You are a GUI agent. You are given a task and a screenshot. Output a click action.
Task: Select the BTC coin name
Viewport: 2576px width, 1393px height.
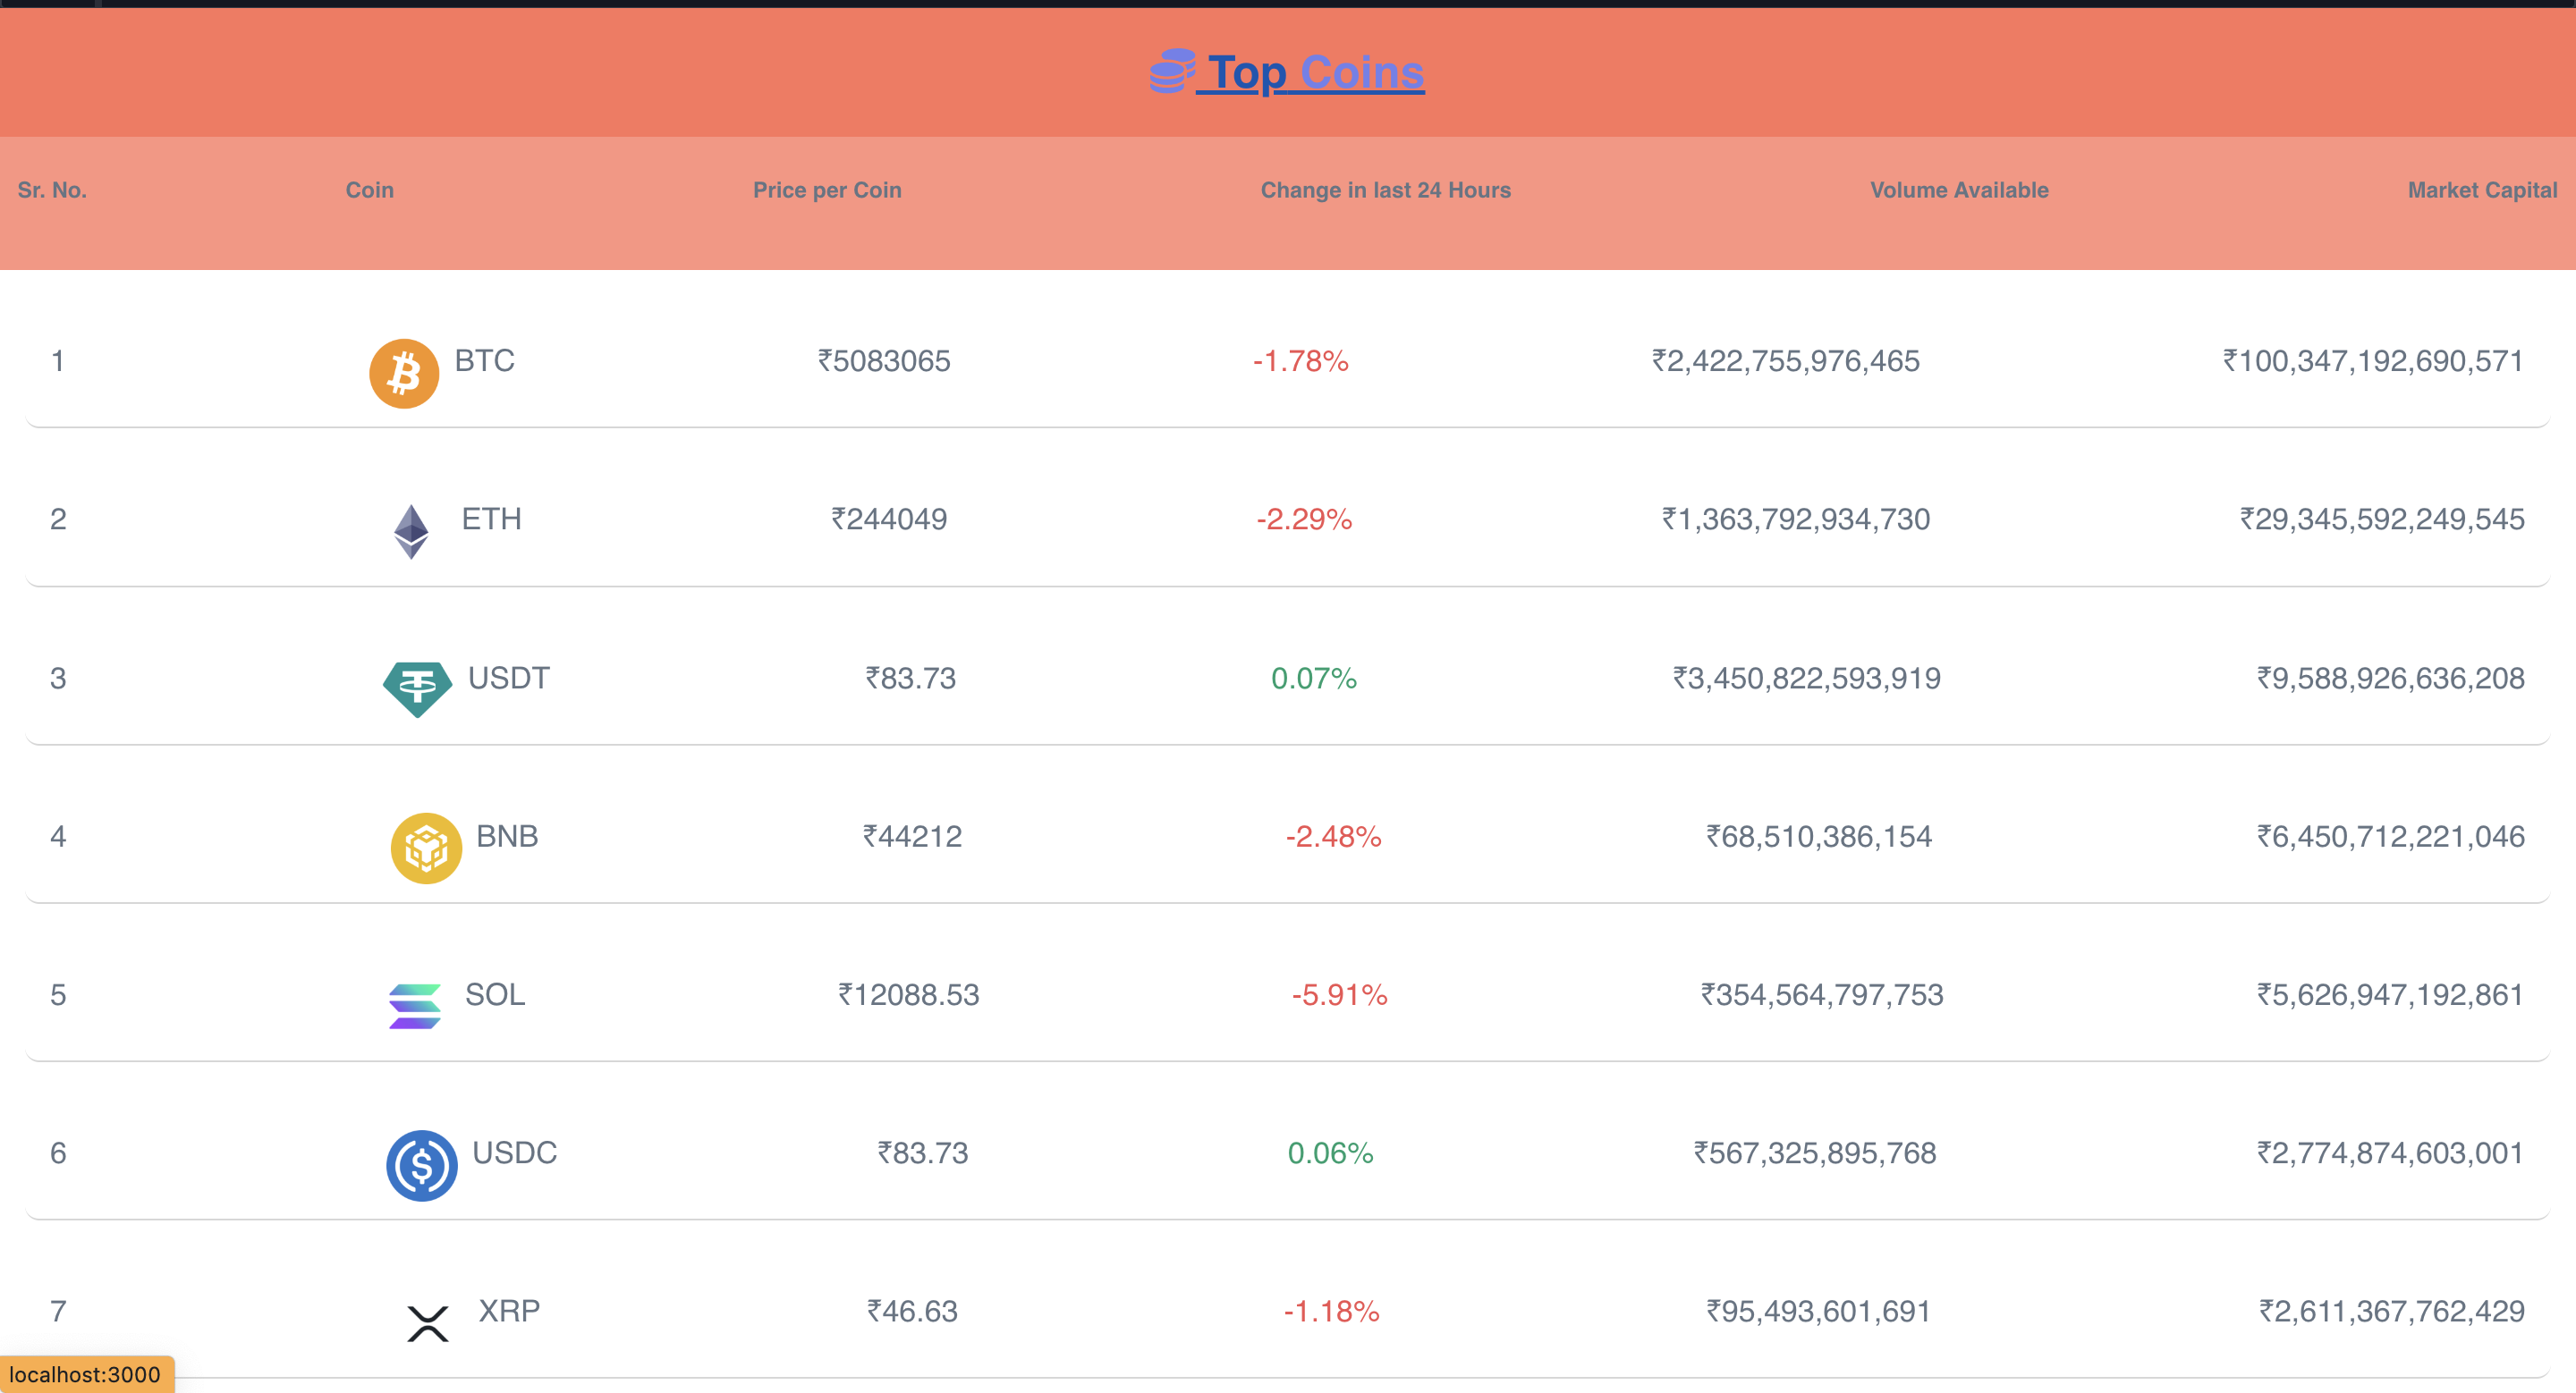click(485, 360)
